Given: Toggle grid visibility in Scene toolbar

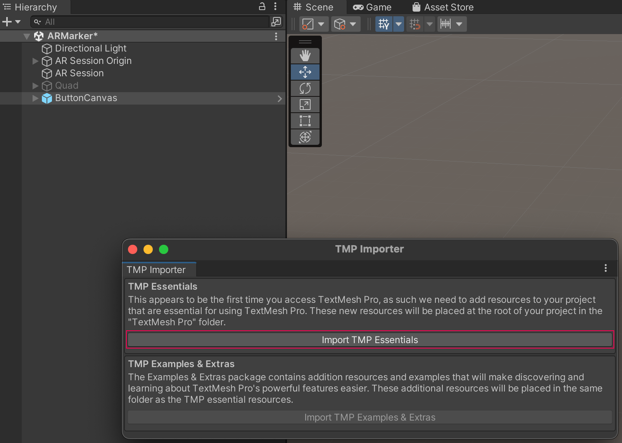Looking at the screenshot, I should (384, 24).
